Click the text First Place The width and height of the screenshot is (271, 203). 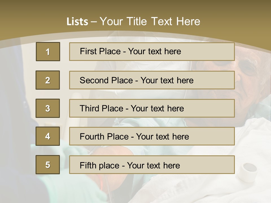100,51
